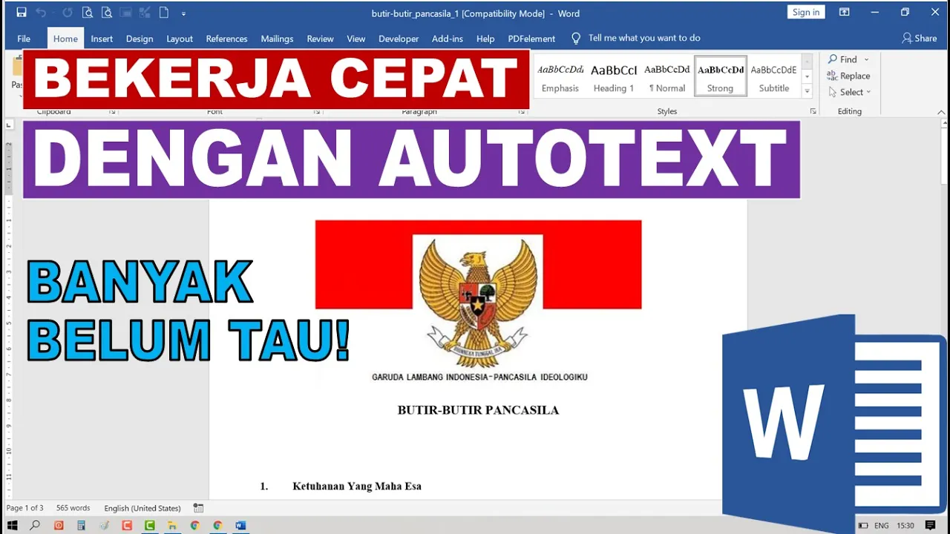This screenshot has width=950, height=534.
Task: Open the References tab
Action: tap(226, 39)
